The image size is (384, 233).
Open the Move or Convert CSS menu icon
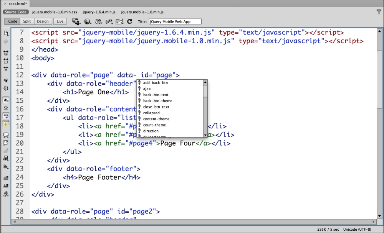[x=6, y=166]
